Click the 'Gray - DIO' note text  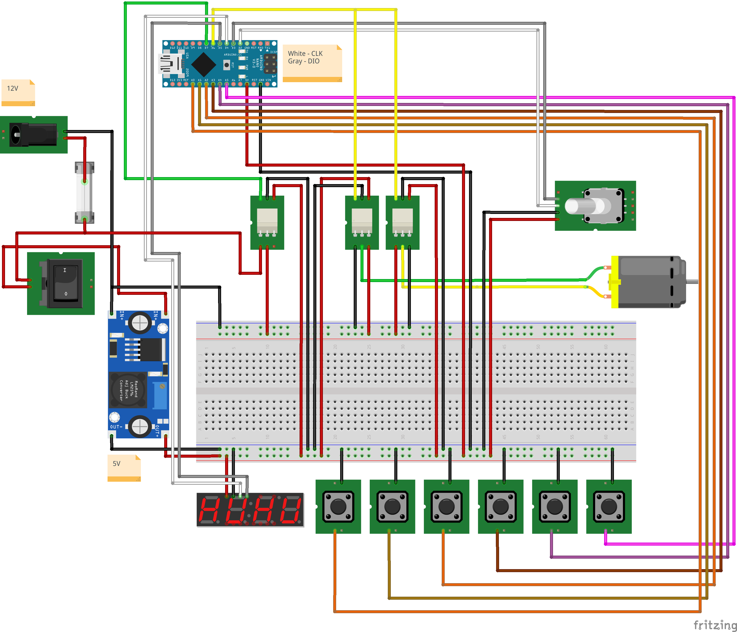coord(303,61)
